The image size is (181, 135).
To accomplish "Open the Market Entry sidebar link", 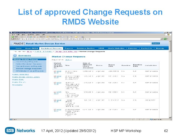I will point(18,79).
